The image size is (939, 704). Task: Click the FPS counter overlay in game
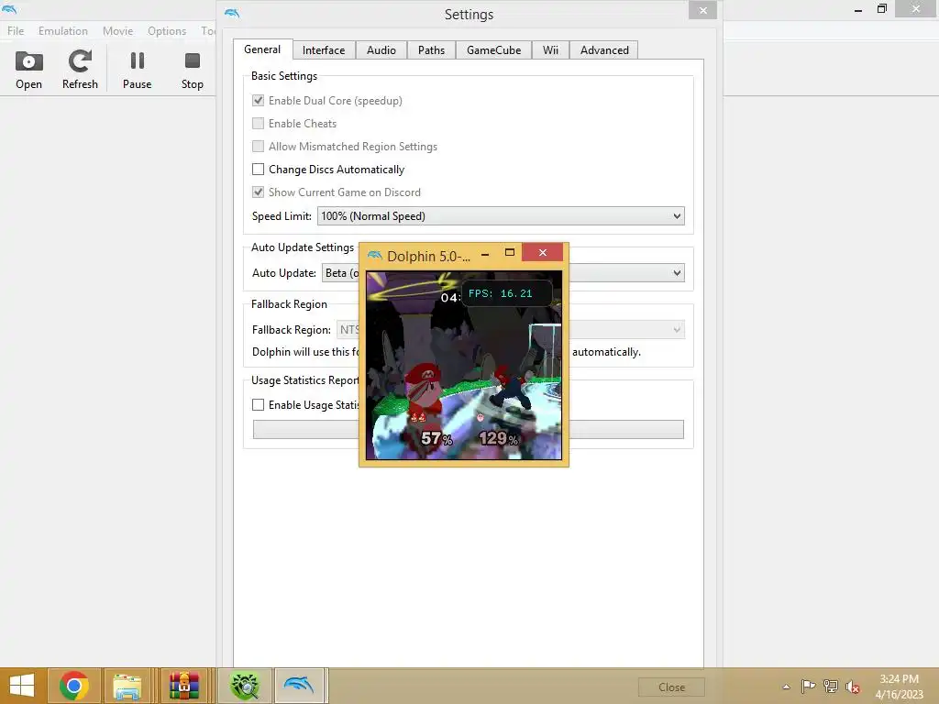coord(506,293)
